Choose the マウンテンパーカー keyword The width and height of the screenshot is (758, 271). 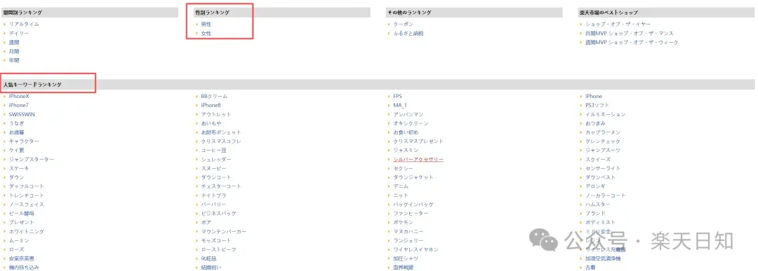click(x=224, y=232)
